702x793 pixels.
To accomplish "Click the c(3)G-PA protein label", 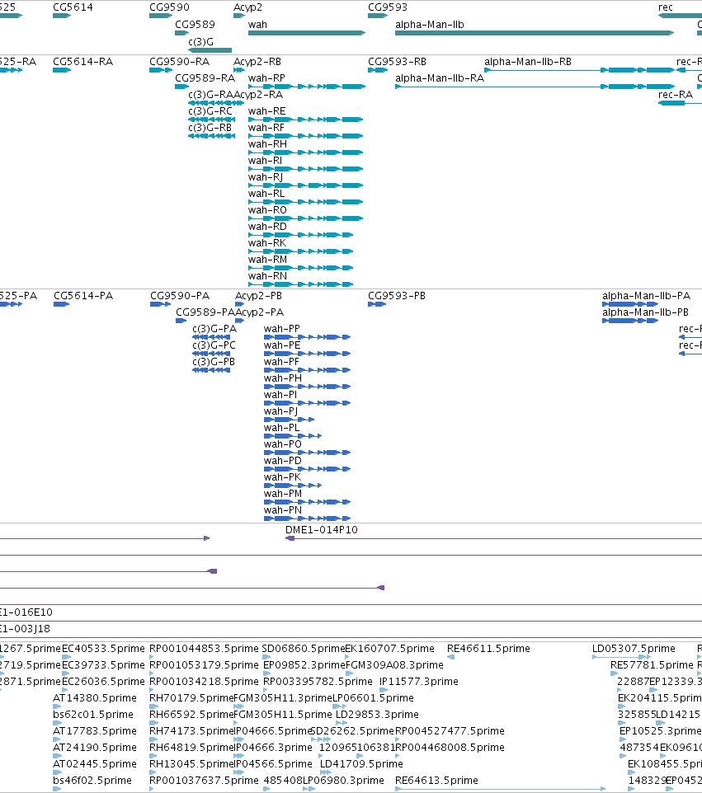I will [x=214, y=329].
